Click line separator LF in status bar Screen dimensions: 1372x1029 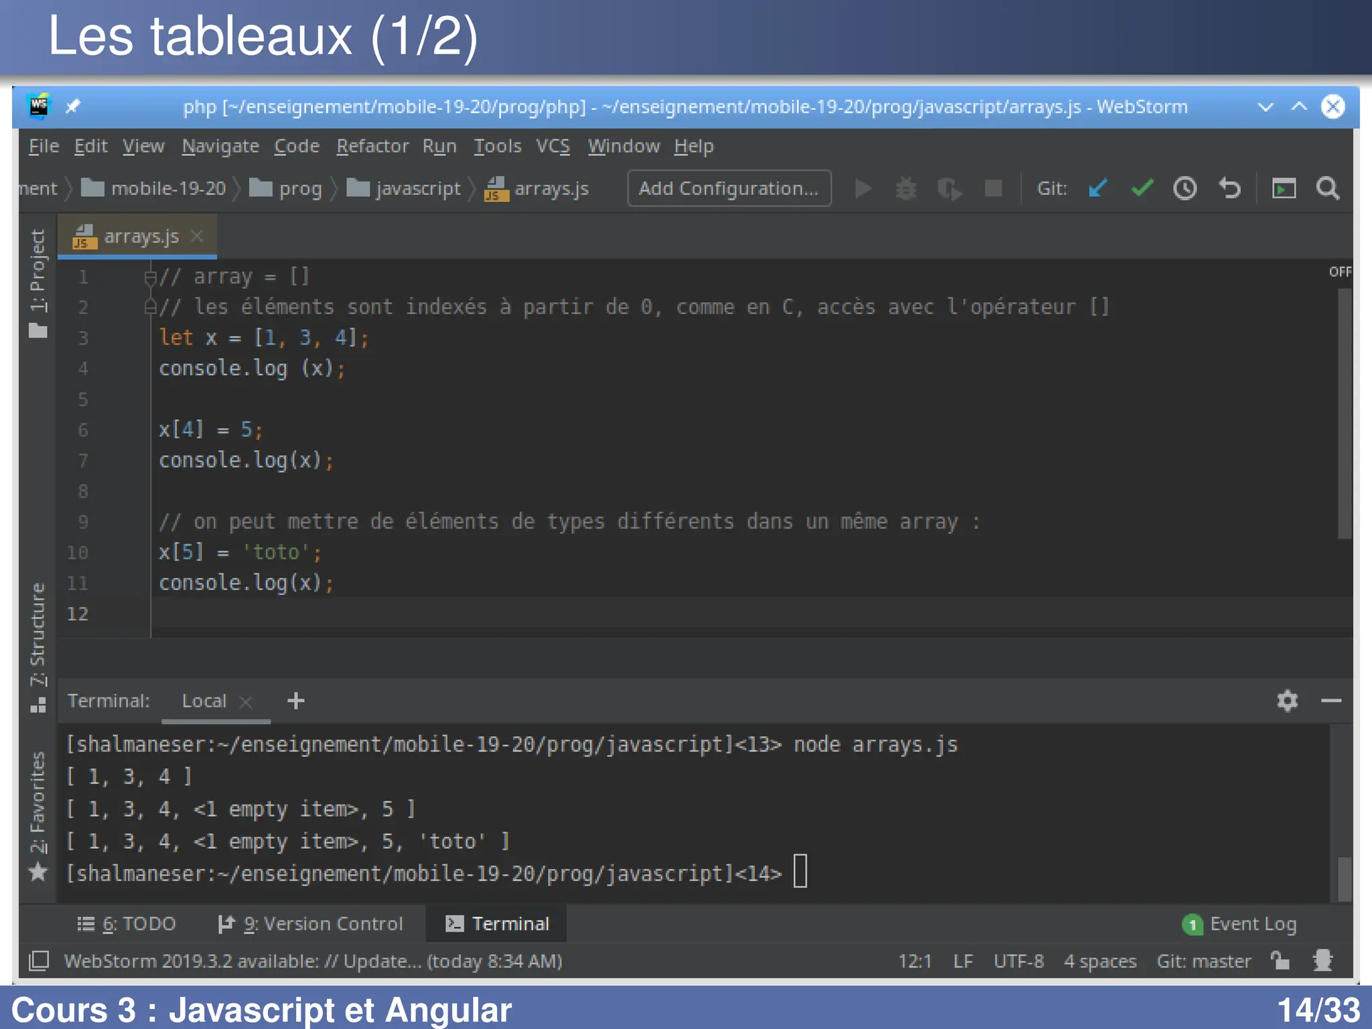pos(963,961)
